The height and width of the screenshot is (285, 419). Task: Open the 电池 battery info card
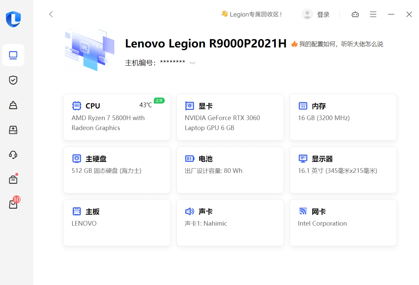coord(230,170)
